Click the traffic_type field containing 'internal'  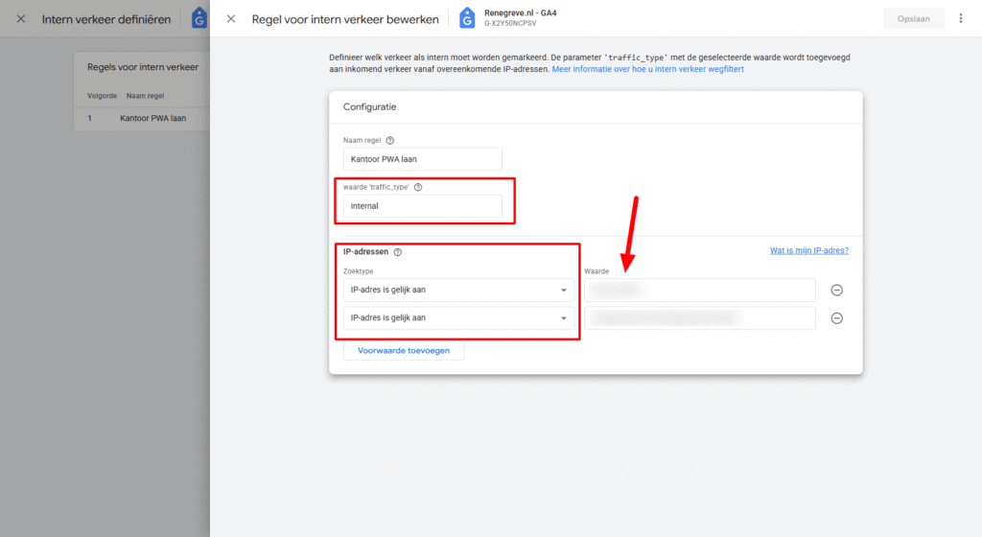pos(422,206)
